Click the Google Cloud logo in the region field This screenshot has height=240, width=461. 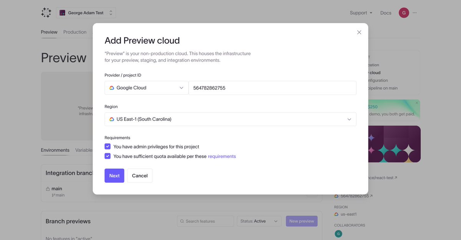(x=112, y=119)
